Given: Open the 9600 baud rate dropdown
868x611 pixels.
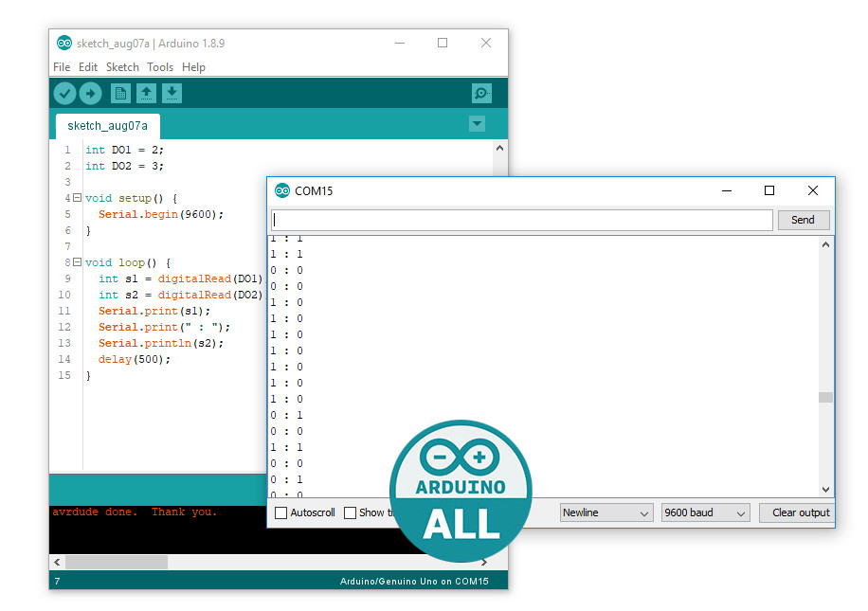Looking at the screenshot, I should (x=706, y=512).
